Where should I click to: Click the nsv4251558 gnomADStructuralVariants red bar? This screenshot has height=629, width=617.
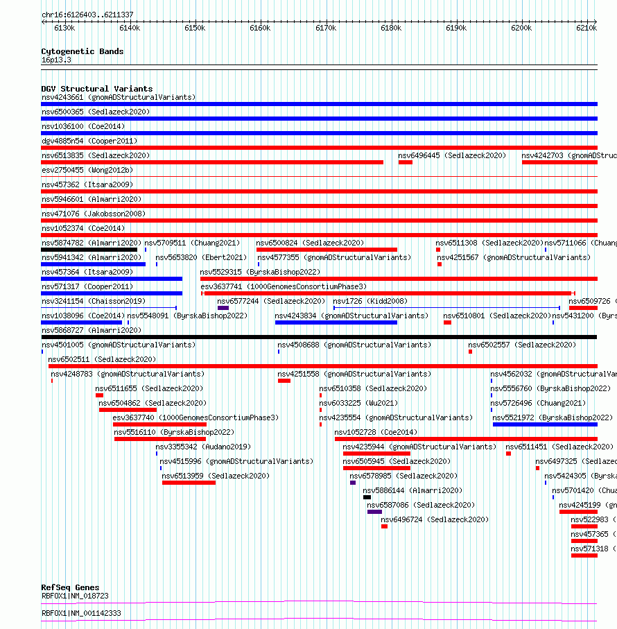click(284, 381)
